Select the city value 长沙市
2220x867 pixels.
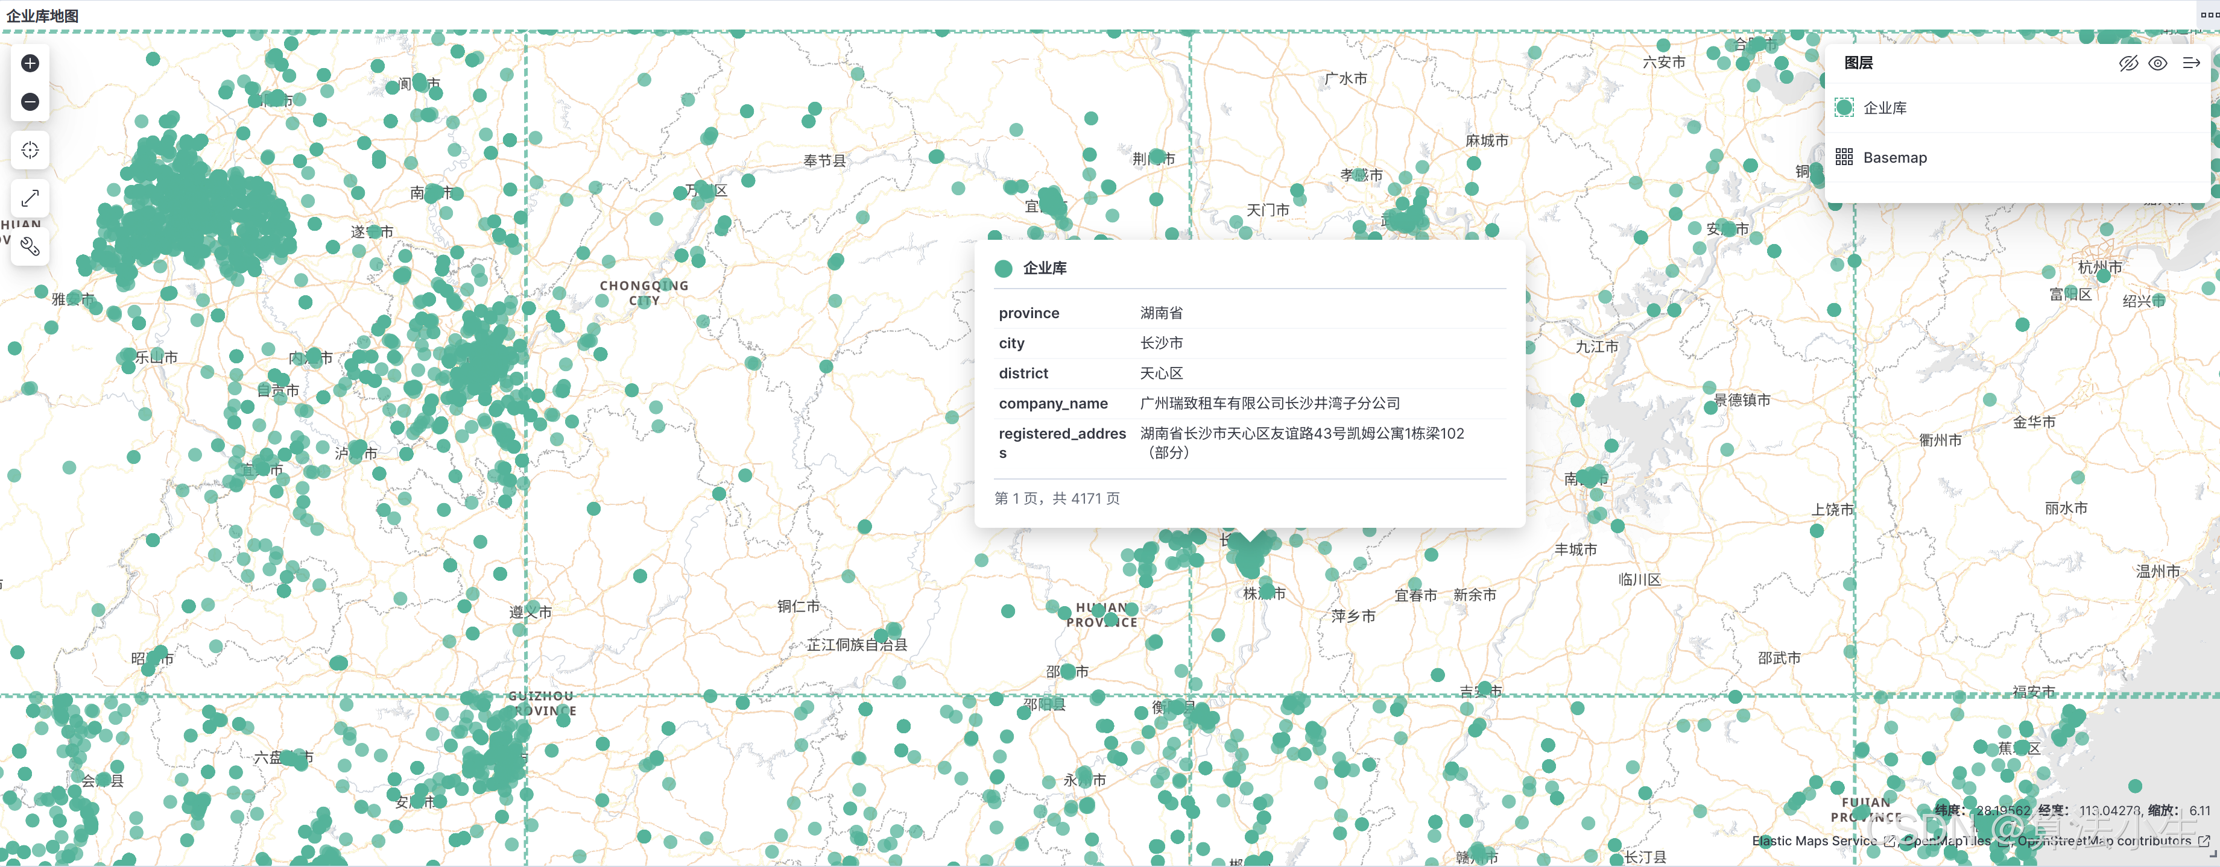(1161, 343)
